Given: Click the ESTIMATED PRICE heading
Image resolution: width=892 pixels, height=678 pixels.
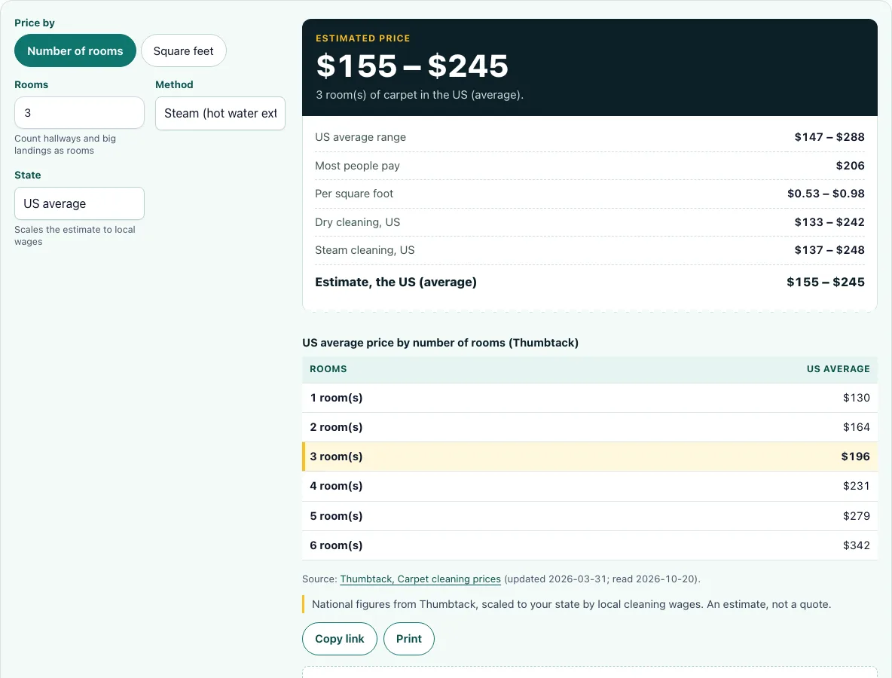Looking at the screenshot, I should click(363, 38).
